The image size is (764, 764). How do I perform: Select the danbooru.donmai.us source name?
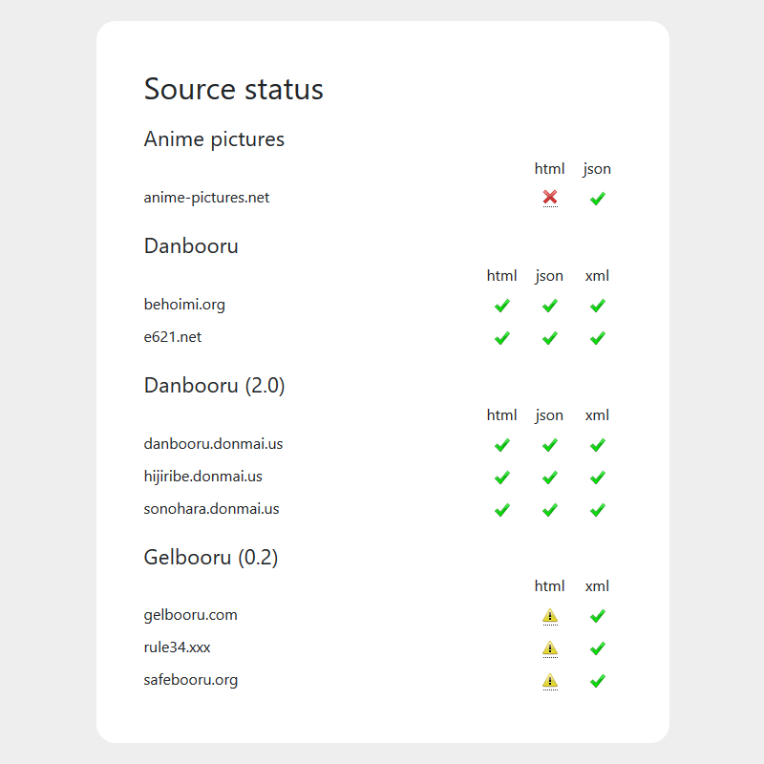[x=213, y=444]
